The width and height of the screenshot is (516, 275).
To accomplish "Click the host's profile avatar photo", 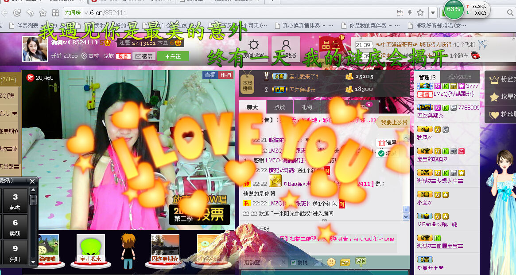I will pos(35,49).
